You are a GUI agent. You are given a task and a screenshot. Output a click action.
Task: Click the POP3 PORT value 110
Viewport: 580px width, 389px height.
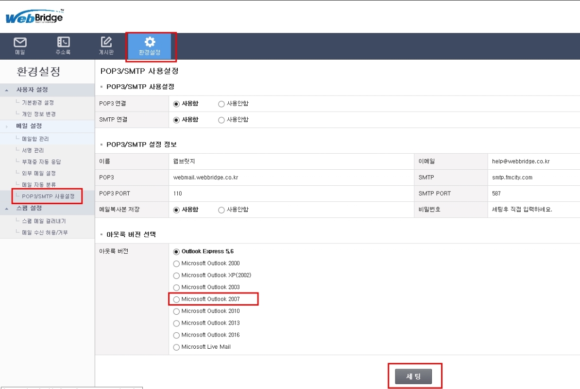178,194
